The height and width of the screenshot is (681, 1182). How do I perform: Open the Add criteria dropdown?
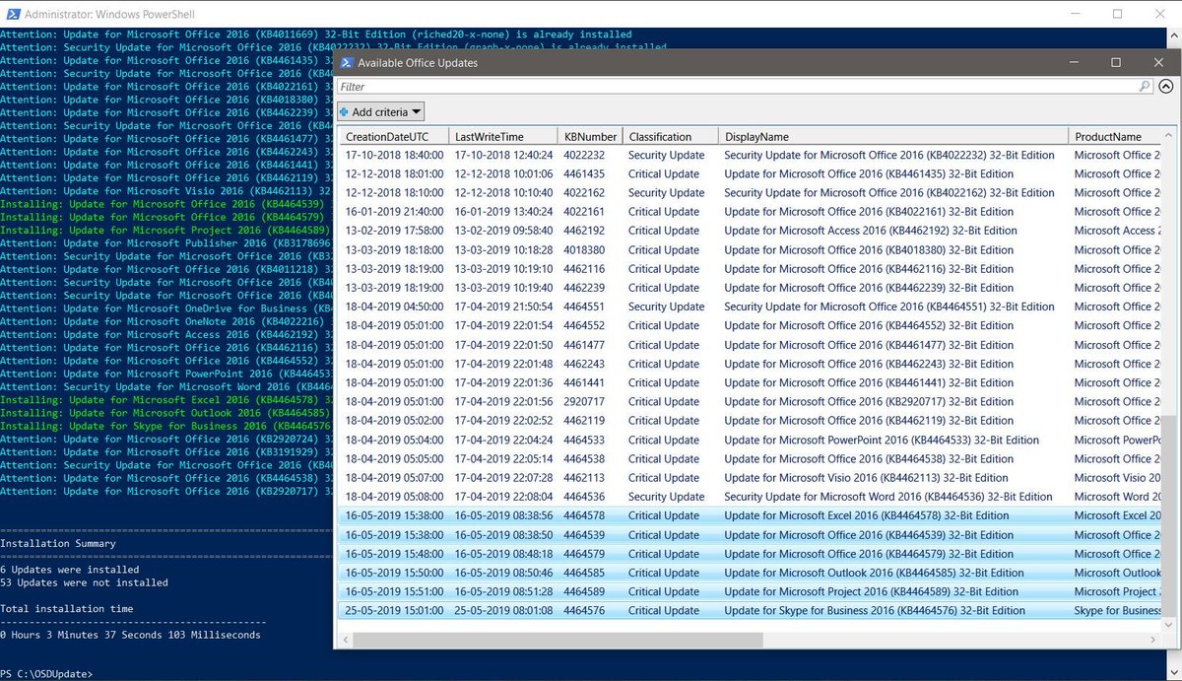click(380, 112)
